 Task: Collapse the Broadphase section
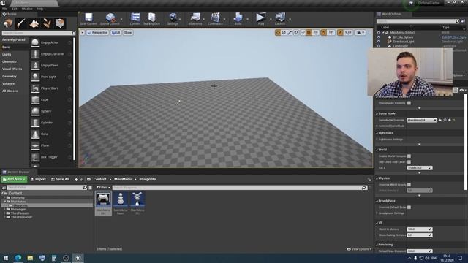pos(377,201)
